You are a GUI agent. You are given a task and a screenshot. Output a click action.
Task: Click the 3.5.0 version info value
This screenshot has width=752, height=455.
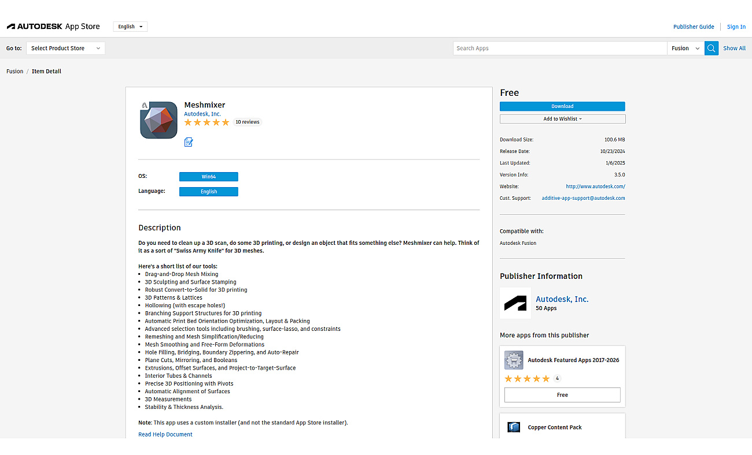pyautogui.click(x=620, y=175)
